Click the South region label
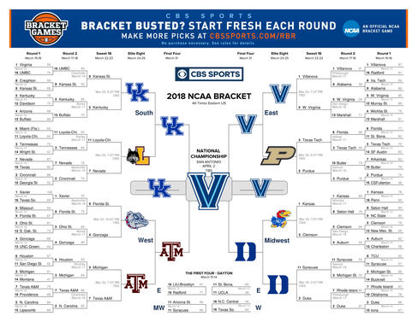This screenshot has height=322, width=418. click(x=144, y=113)
